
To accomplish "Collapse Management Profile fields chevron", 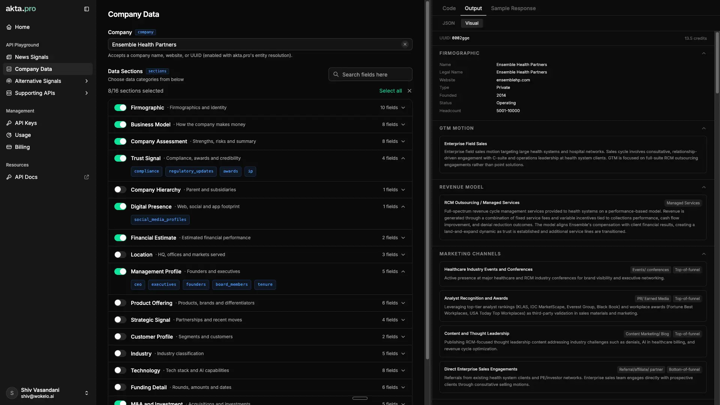I will tap(403, 271).
